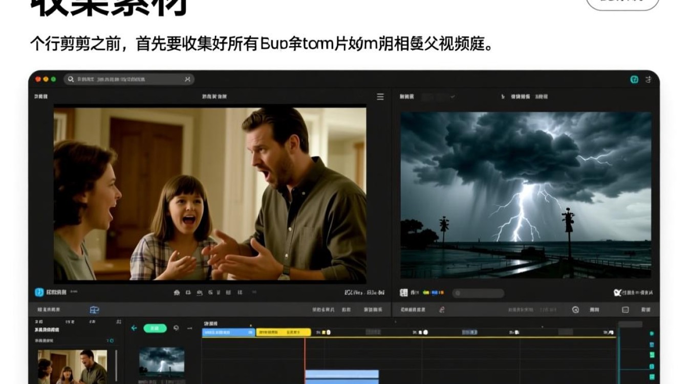
Task: Select the blue clip label on the timeline
Action: (229, 332)
